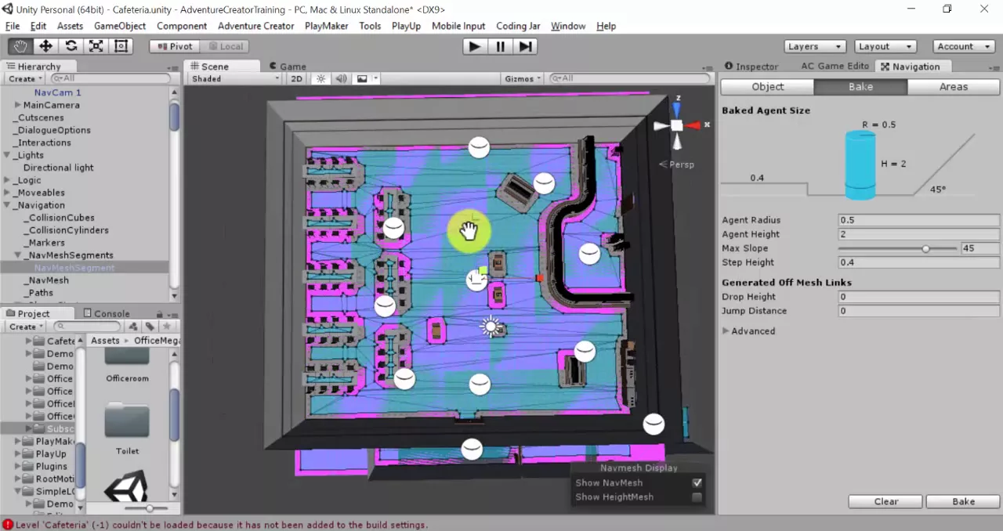1003x531 pixels.
Task: Click the Scene search field
Action: pos(630,78)
